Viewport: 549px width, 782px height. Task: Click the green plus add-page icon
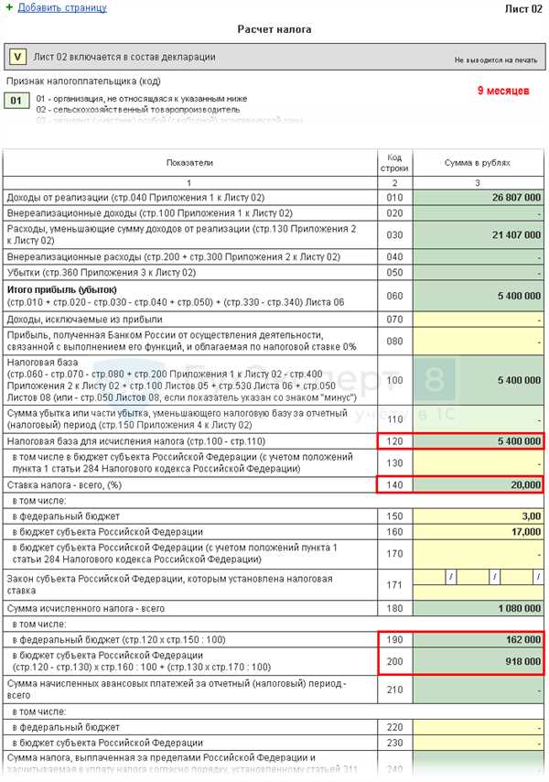click(8, 7)
